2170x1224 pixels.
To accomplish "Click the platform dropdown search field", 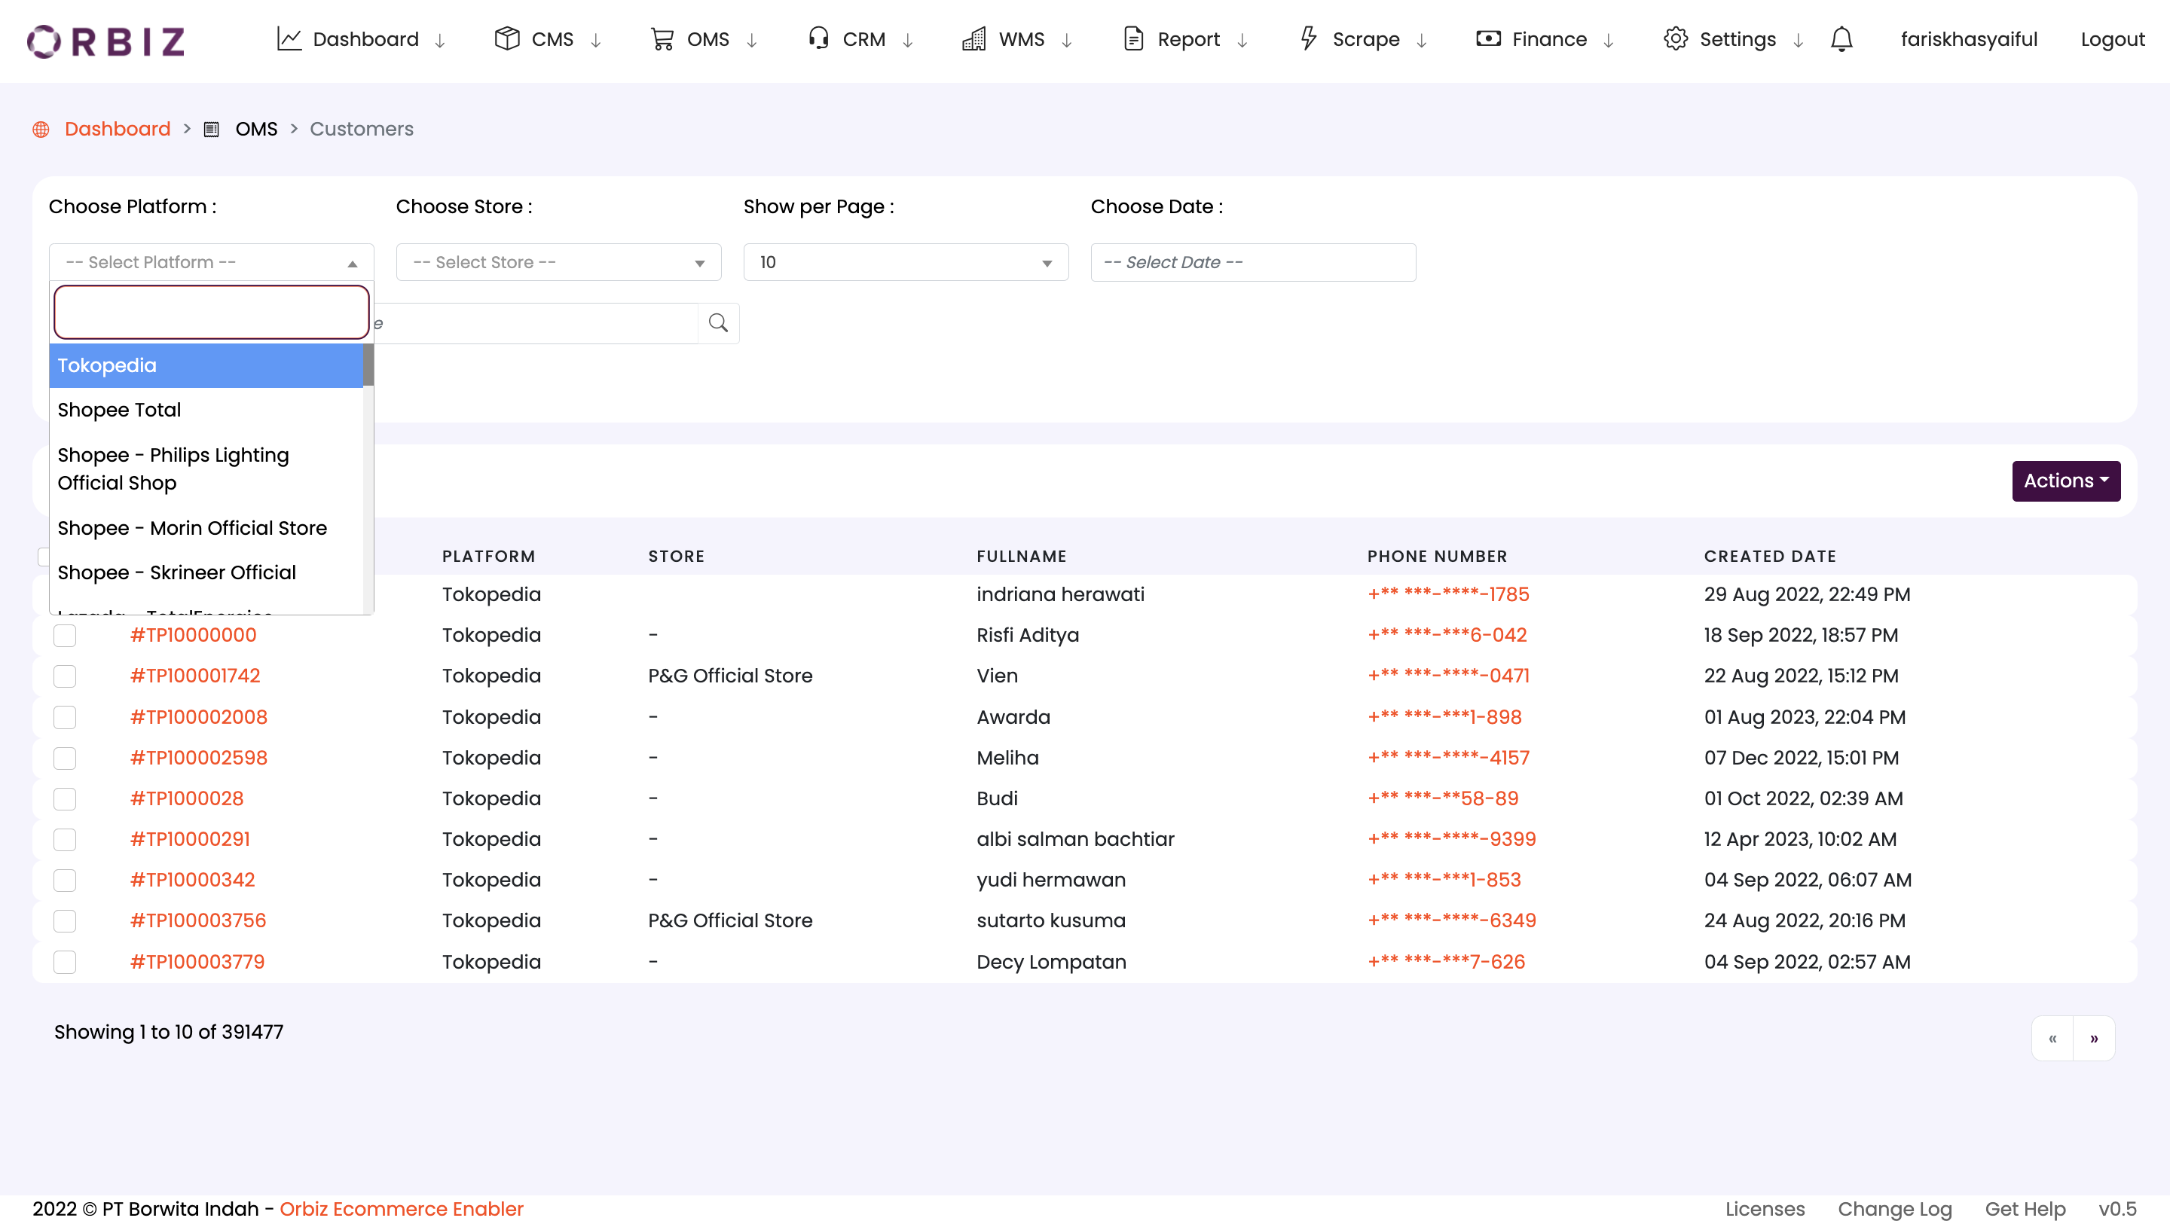I will [212, 312].
